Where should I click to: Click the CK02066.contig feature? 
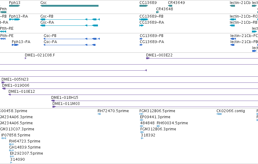tap(219, 114)
